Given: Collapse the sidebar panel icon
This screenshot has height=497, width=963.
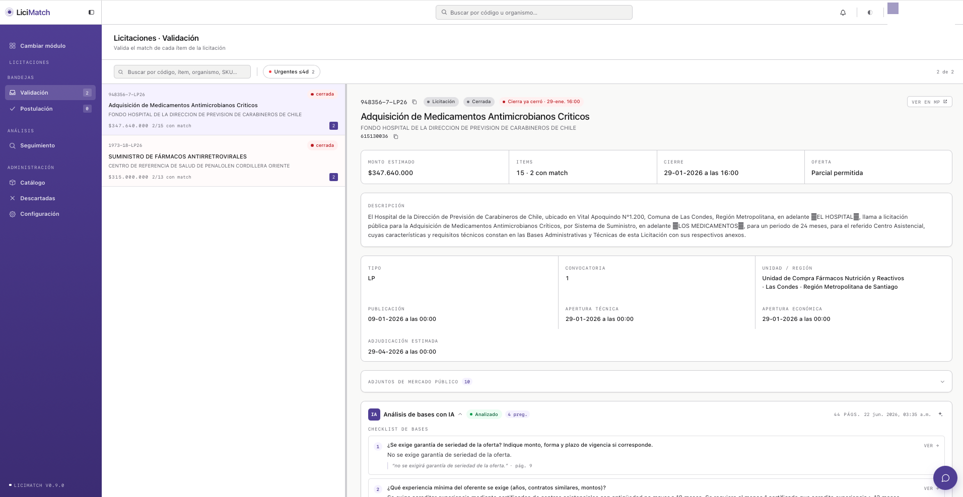Looking at the screenshot, I should pos(91,13).
